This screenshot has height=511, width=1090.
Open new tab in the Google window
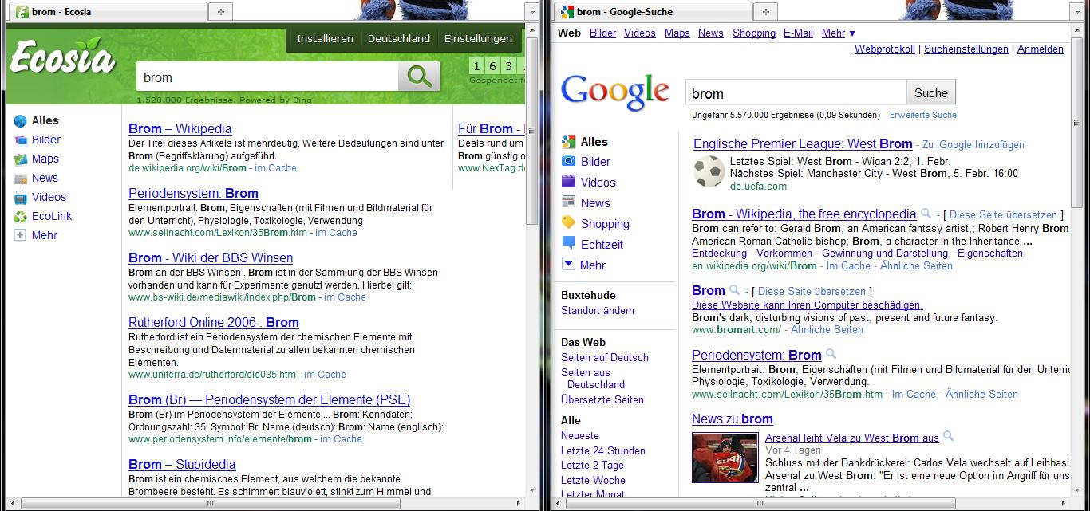766,11
